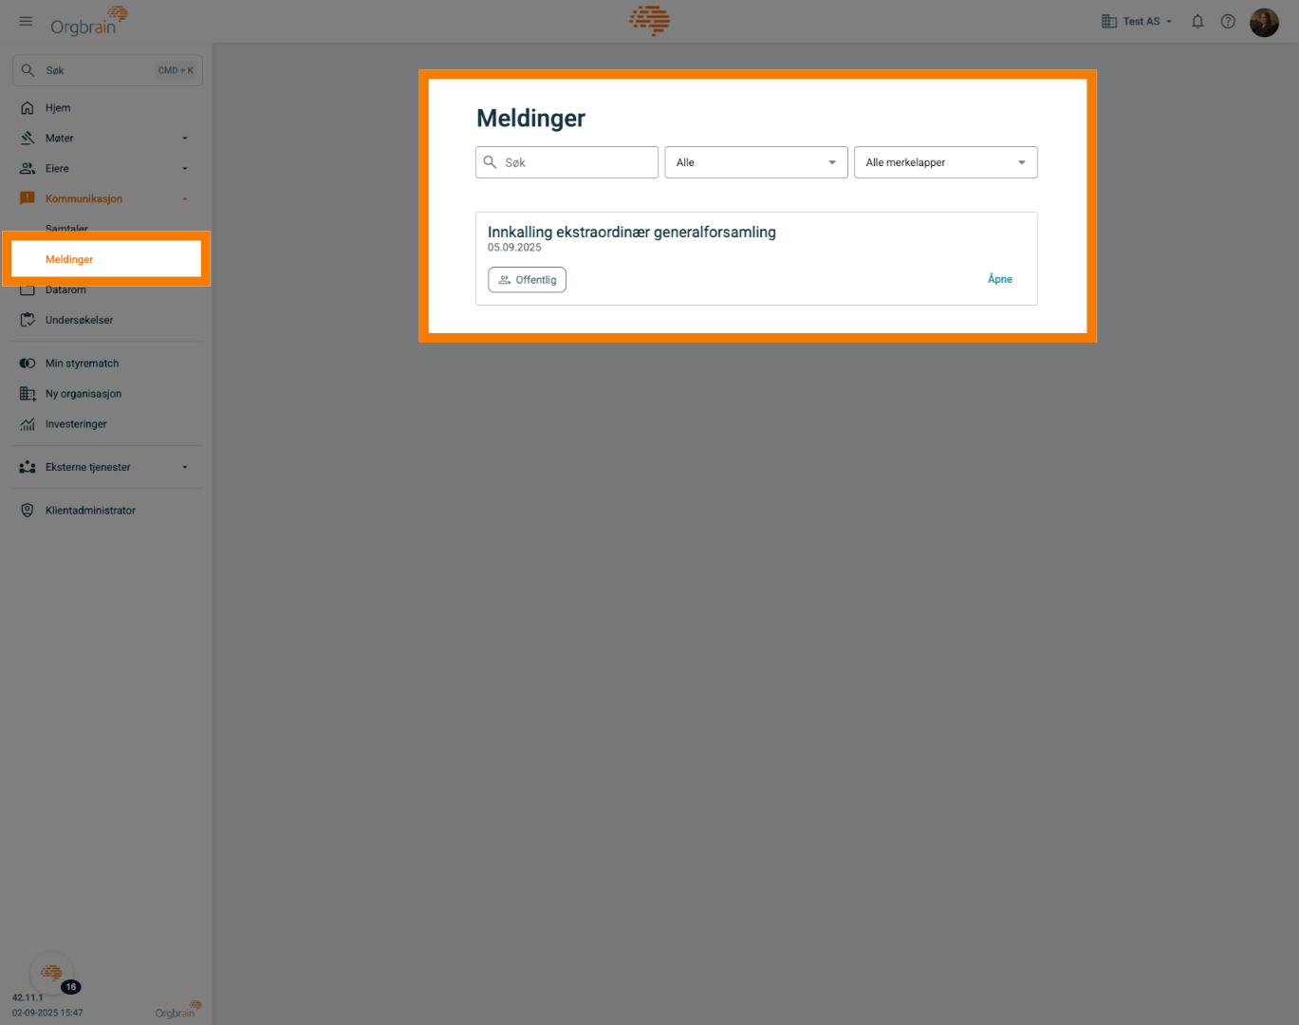Click the Ny organisasjon building icon
The image size is (1299, 1025).
(28, 394)
